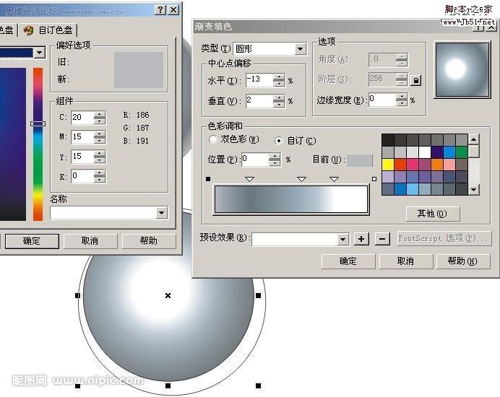Click the edge width input field
500x397 pixels.
click(x=382, y=100)
